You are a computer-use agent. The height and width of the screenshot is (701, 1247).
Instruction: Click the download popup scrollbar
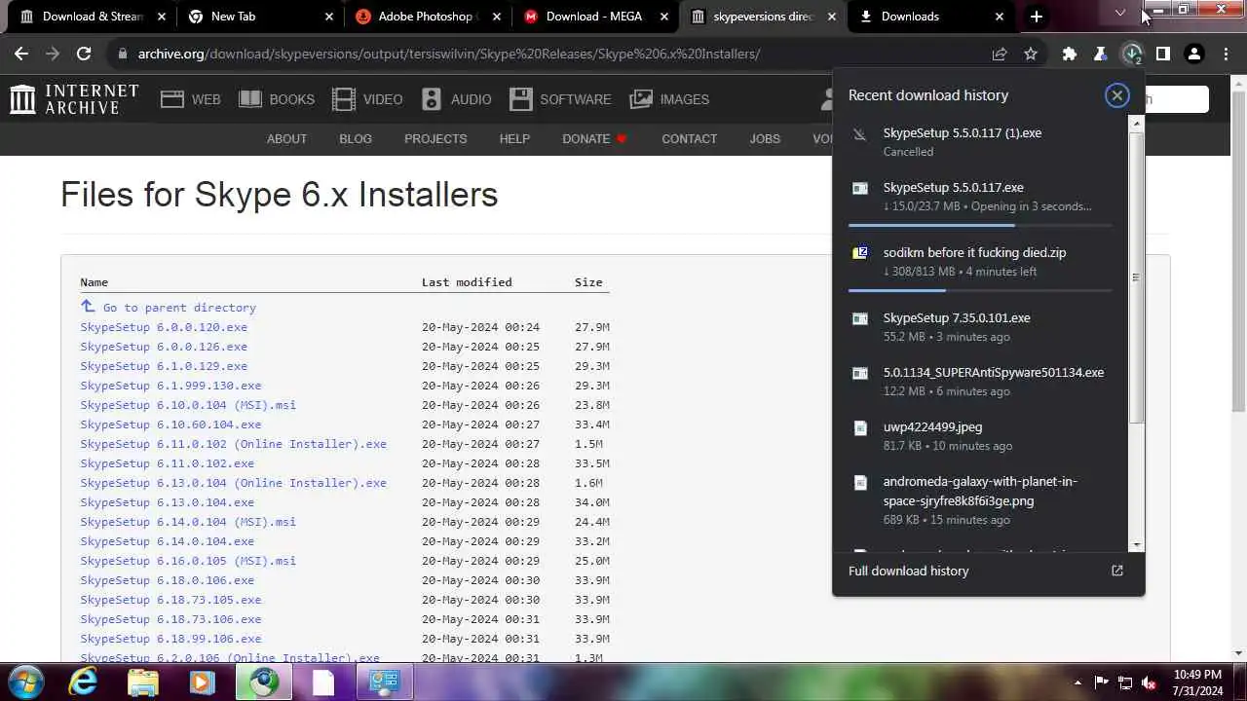click(1136, 277)
